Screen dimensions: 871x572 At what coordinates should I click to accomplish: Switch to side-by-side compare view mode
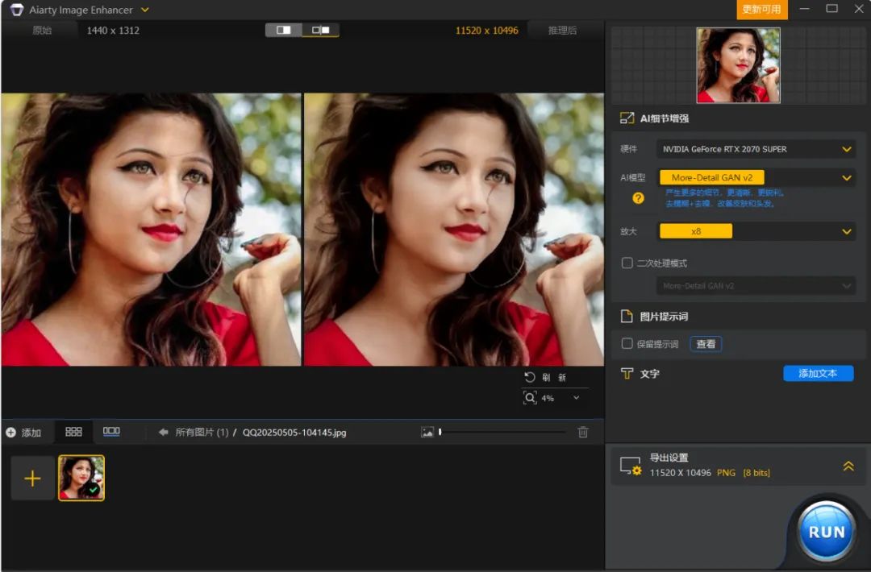click(320, 30)
